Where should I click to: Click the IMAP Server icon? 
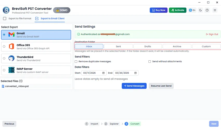11,70
